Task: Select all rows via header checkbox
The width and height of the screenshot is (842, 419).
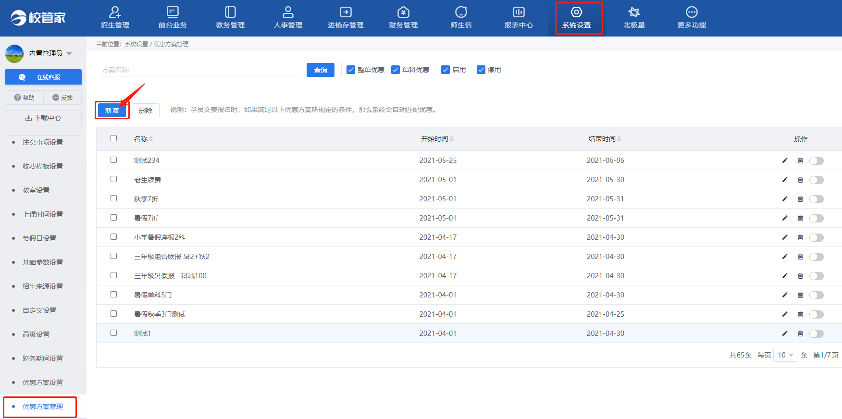Action: 114,138
